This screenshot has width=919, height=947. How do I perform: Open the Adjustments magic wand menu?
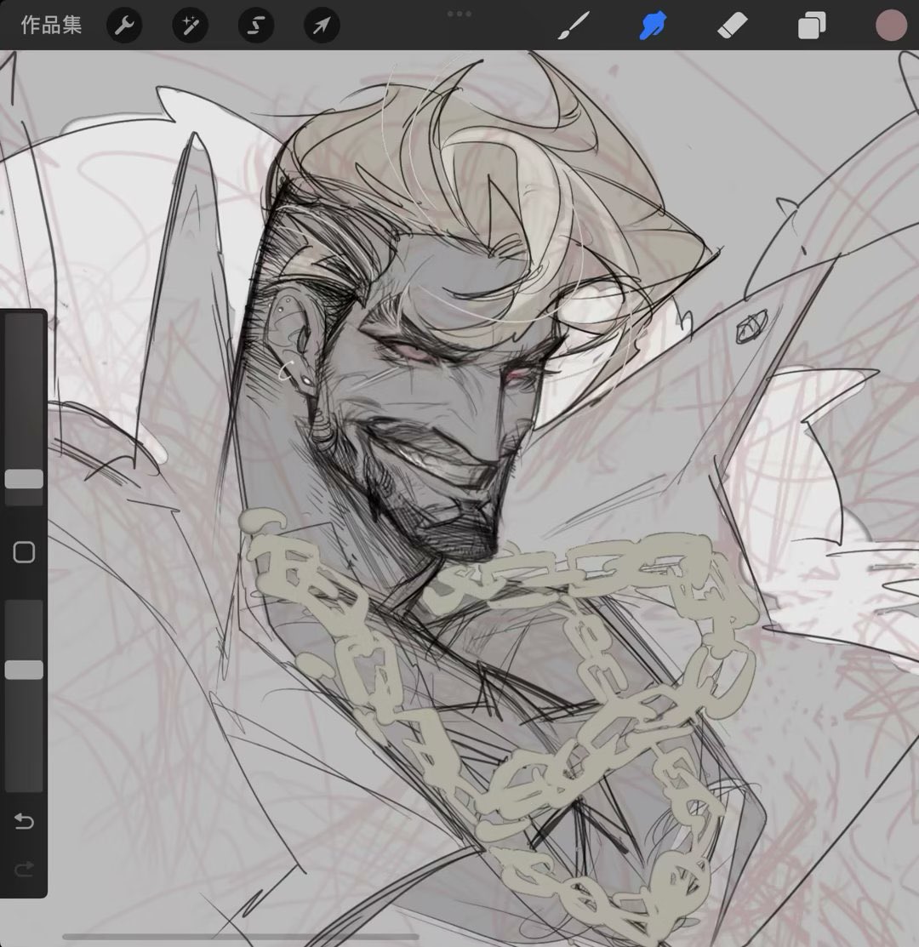(x=190, y=26)
